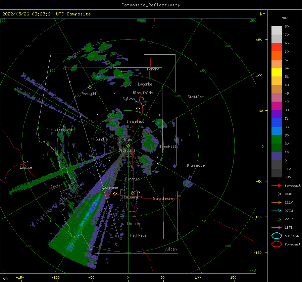Select the 0 dBZ purple color swatch
The image size is (302, 282).
[x=276, y=156]
